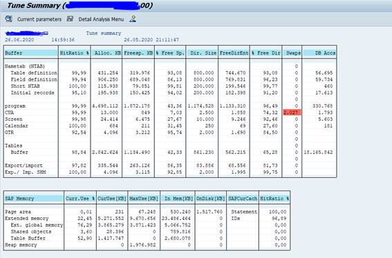Click the Detail Analysis Menu icon

point(70,19)
